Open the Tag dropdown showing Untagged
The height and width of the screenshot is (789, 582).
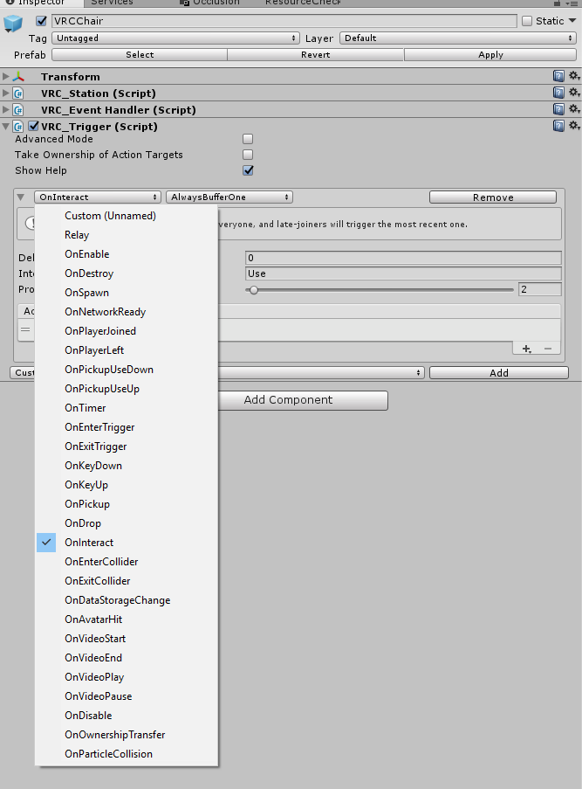click(175, 38)
